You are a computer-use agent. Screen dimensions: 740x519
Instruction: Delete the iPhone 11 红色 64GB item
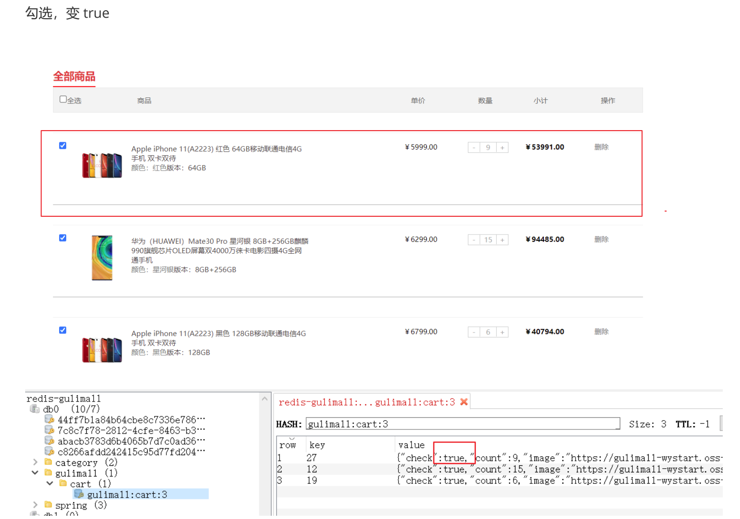(601, 147)
